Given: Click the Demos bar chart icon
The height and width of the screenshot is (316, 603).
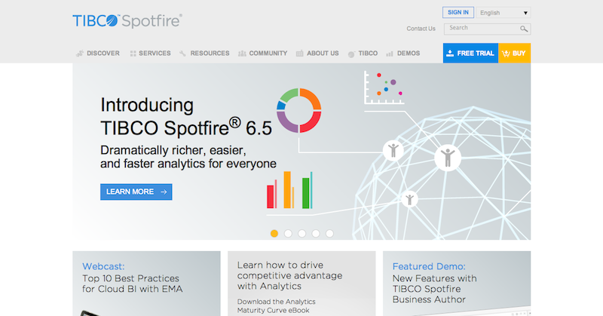Looking at the screenshot, I should [x=390, y=54].
